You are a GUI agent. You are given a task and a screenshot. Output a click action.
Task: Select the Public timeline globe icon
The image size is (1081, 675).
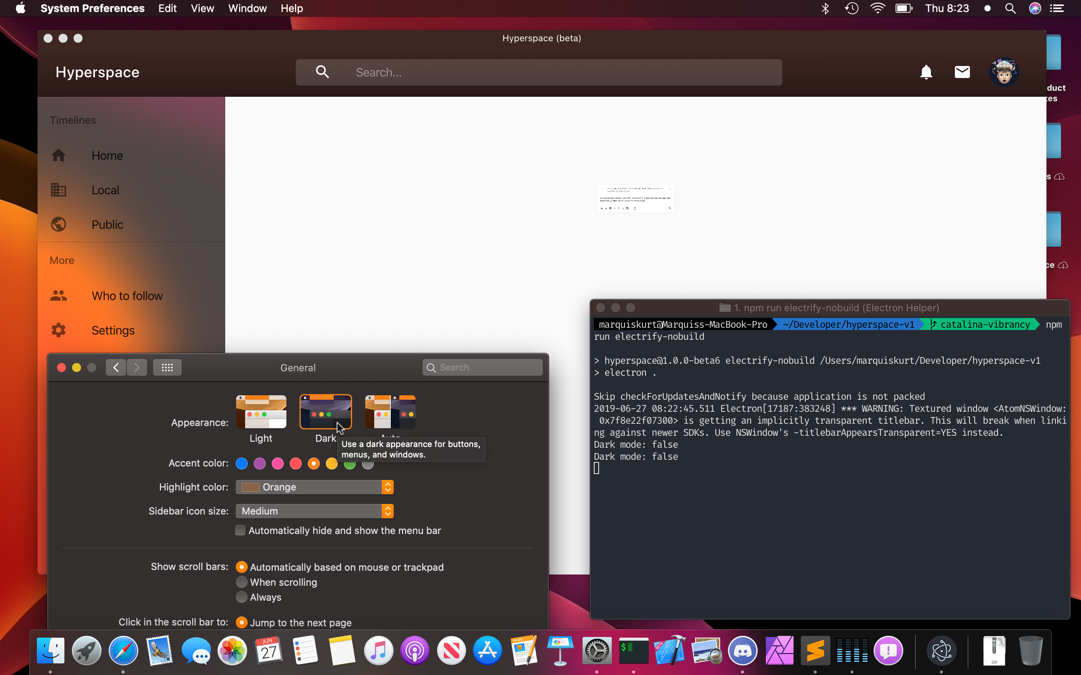point(59,224)
